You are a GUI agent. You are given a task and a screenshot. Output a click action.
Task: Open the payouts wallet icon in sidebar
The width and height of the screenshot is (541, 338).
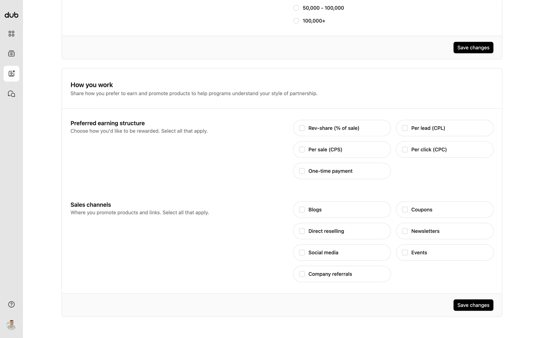coord(11,54)
